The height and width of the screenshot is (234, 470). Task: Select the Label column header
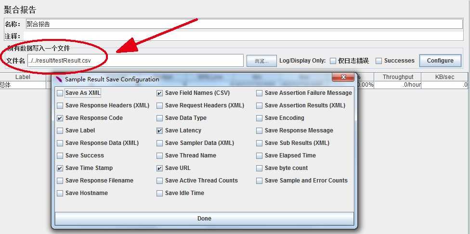tap(23, 77)
